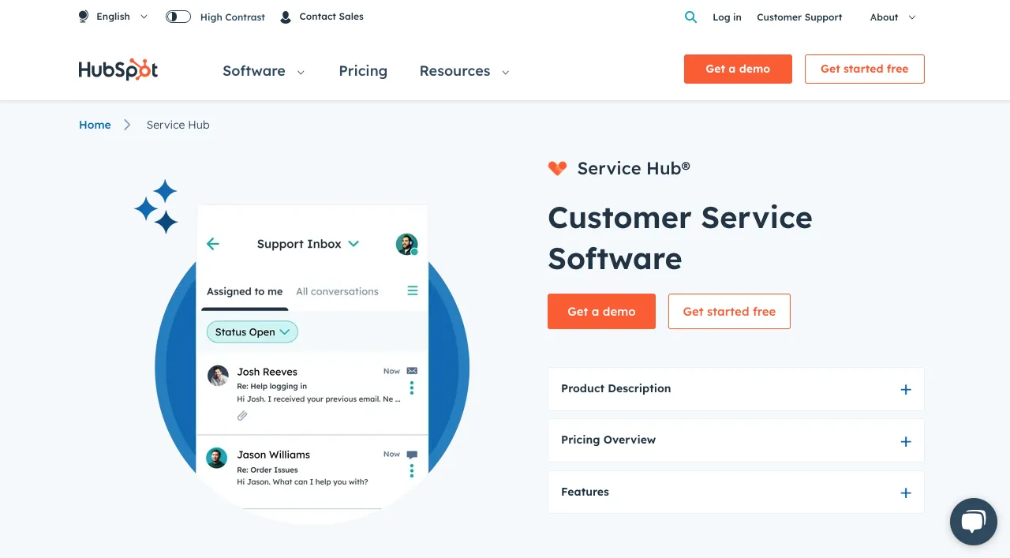This screenshot has height=558, width=1010.
Task: Click the globe language icon
Action: click(84, 16)
